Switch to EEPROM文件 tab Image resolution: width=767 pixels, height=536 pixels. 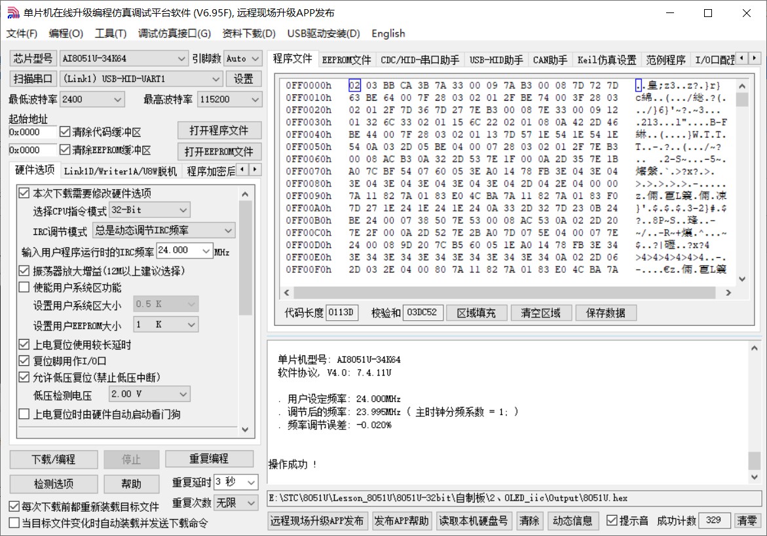pyautogui.click(x=346, y=60)
